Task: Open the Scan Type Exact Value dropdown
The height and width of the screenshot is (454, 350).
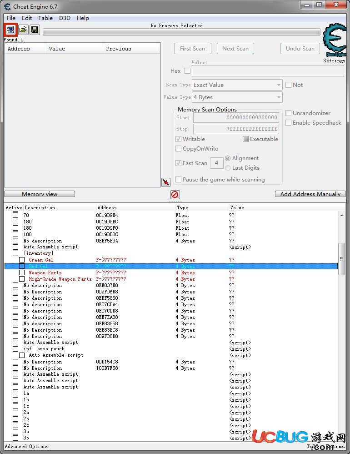Action: [237, 85]
